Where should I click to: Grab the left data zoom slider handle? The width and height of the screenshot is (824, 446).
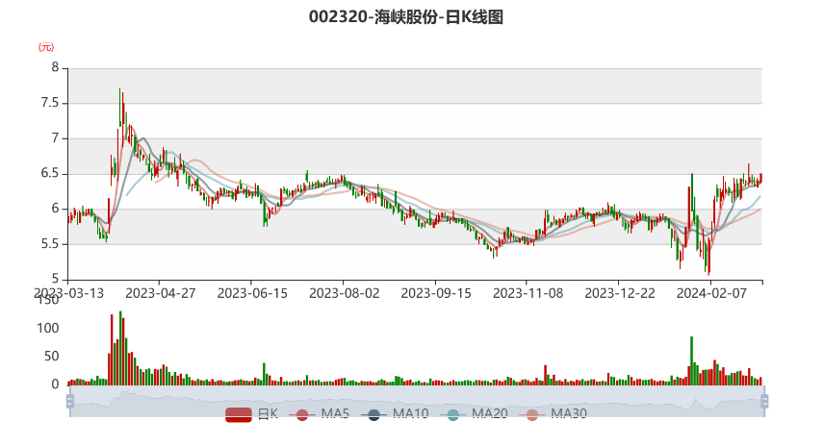tap(70, 402)
